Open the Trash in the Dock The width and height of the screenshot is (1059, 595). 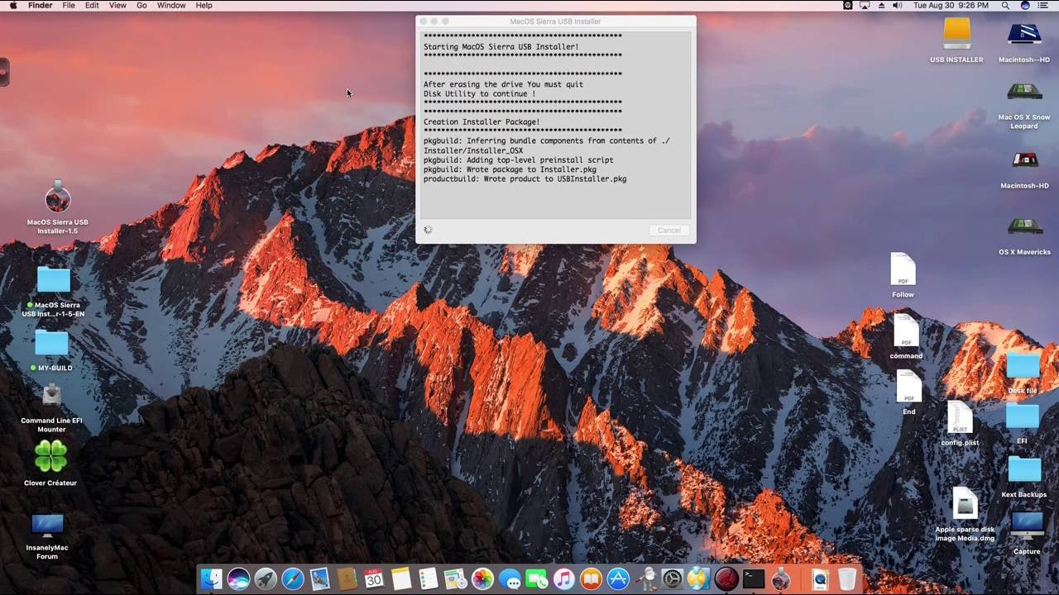[x=846, y=579]
